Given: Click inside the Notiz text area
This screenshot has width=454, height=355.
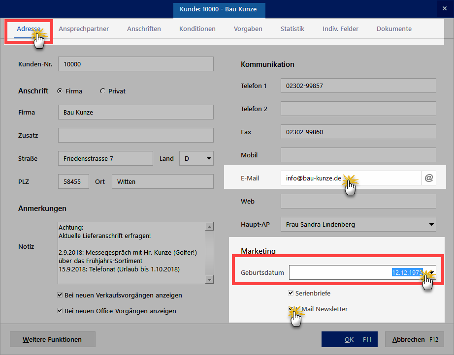Looking at the screenshot, I should tap(132, 253).
